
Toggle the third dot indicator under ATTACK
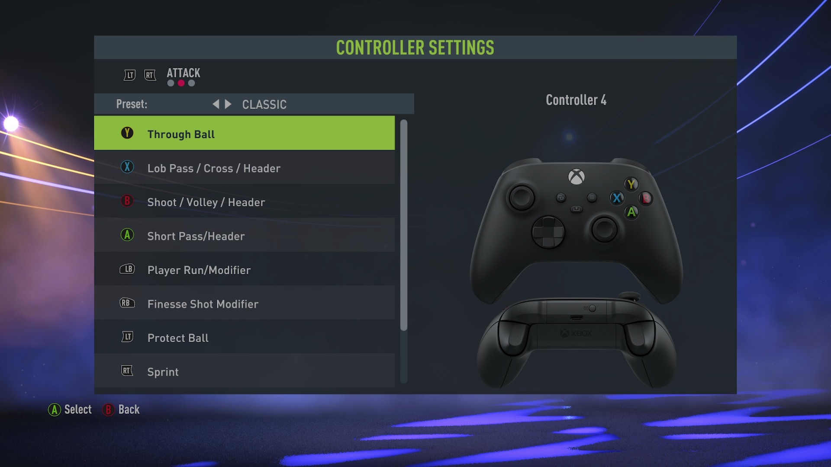(192, 83)
